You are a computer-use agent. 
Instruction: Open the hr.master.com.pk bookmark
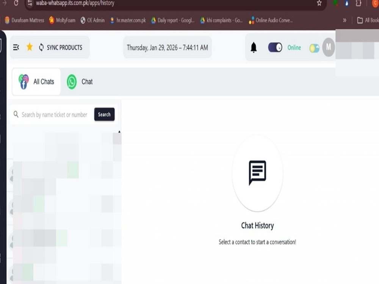(128, 20)
